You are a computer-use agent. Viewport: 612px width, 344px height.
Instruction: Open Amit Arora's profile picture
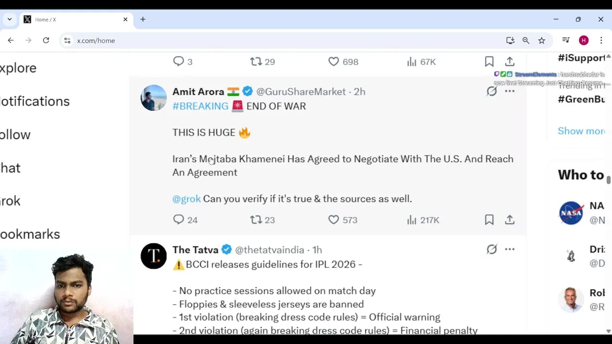tap(153, 98)
